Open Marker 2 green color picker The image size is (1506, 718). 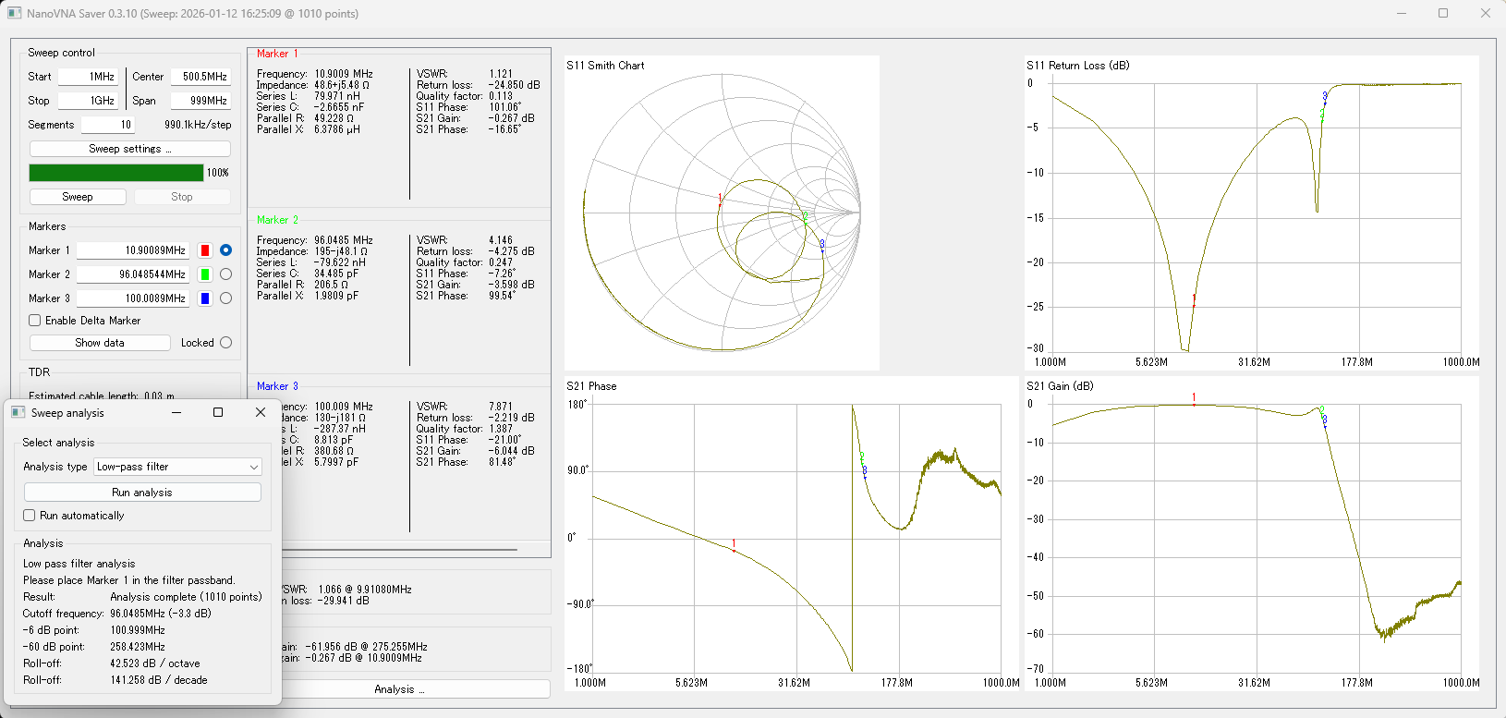[205, 274]
